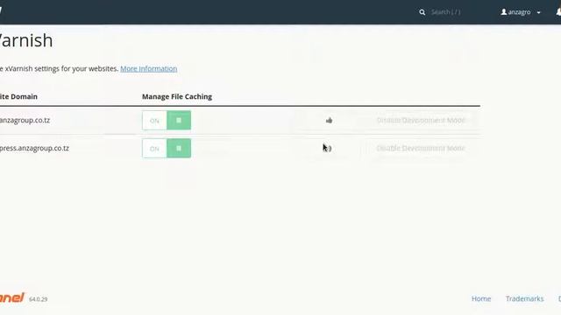Open the Trademarks footer link
Image resolution: width=561 pixels, height=315 pixels.
[x=524, y=298]
